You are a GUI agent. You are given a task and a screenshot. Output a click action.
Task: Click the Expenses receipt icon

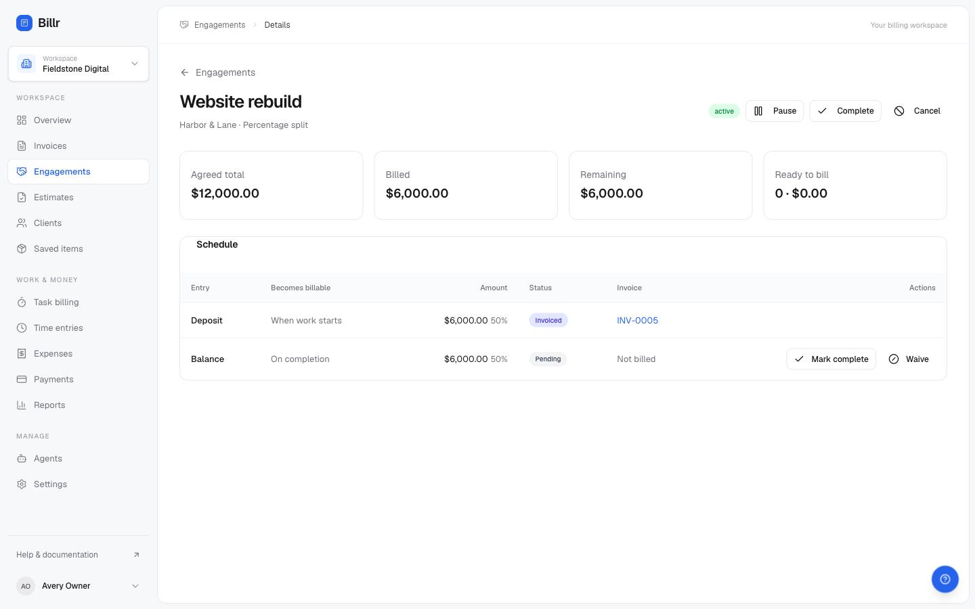[x=22, y=354]
